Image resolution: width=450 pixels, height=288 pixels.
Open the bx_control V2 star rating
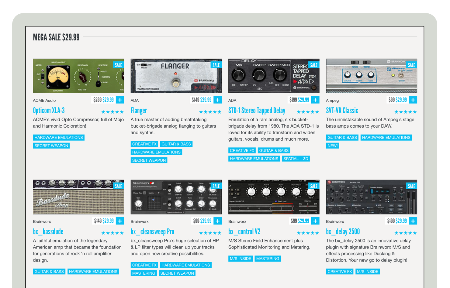coord(308,233)
